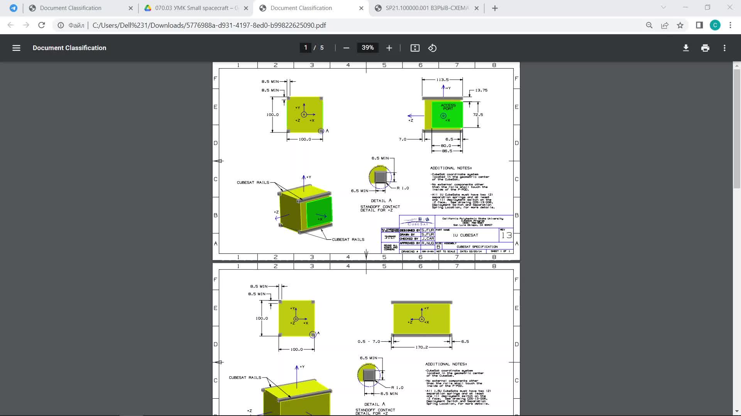View site information icon next to Файл

tap(61, 25)
